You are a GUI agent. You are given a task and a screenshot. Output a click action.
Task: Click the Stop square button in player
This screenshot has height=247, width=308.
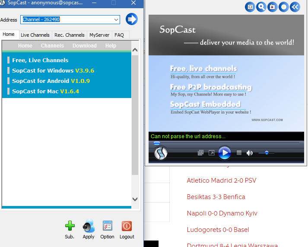coord(239,152)
